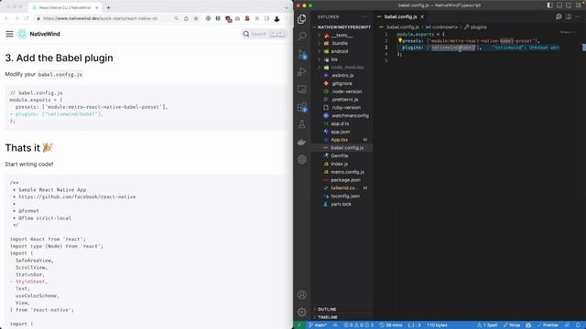
Task: Expand the __tests__ folder
Action: [342, 35]
